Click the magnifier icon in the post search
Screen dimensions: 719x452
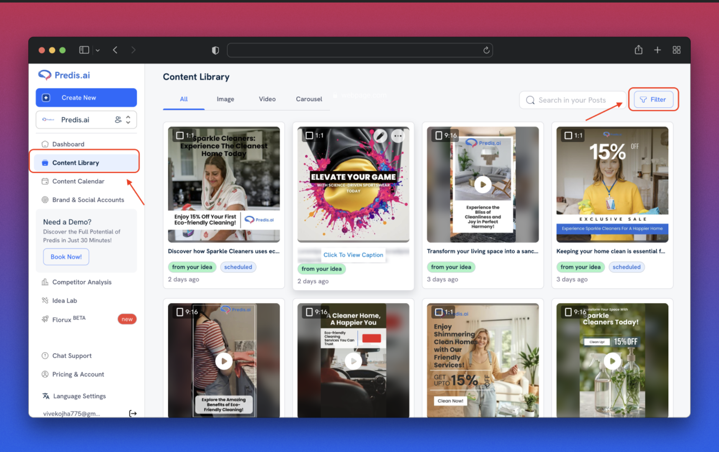click(x=530, y=100)
